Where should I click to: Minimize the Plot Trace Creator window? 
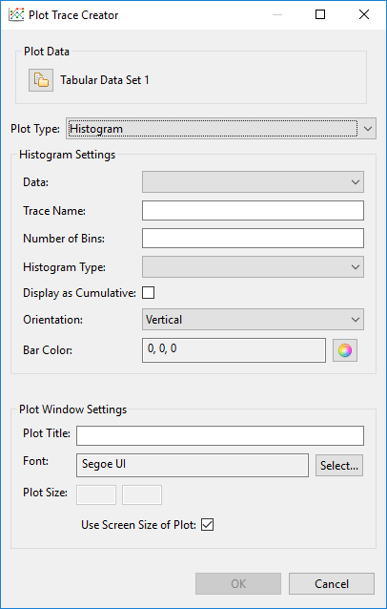tap(277, 14)
